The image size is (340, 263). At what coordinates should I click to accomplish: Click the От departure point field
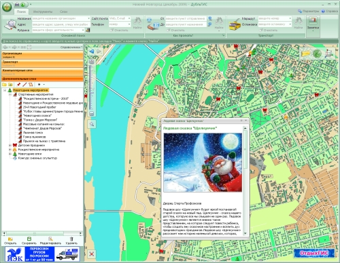186,18
